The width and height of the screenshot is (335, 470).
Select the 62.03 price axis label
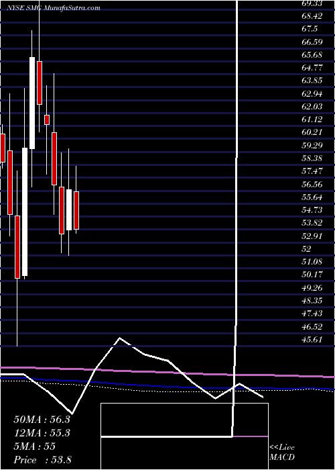point(312,107)
